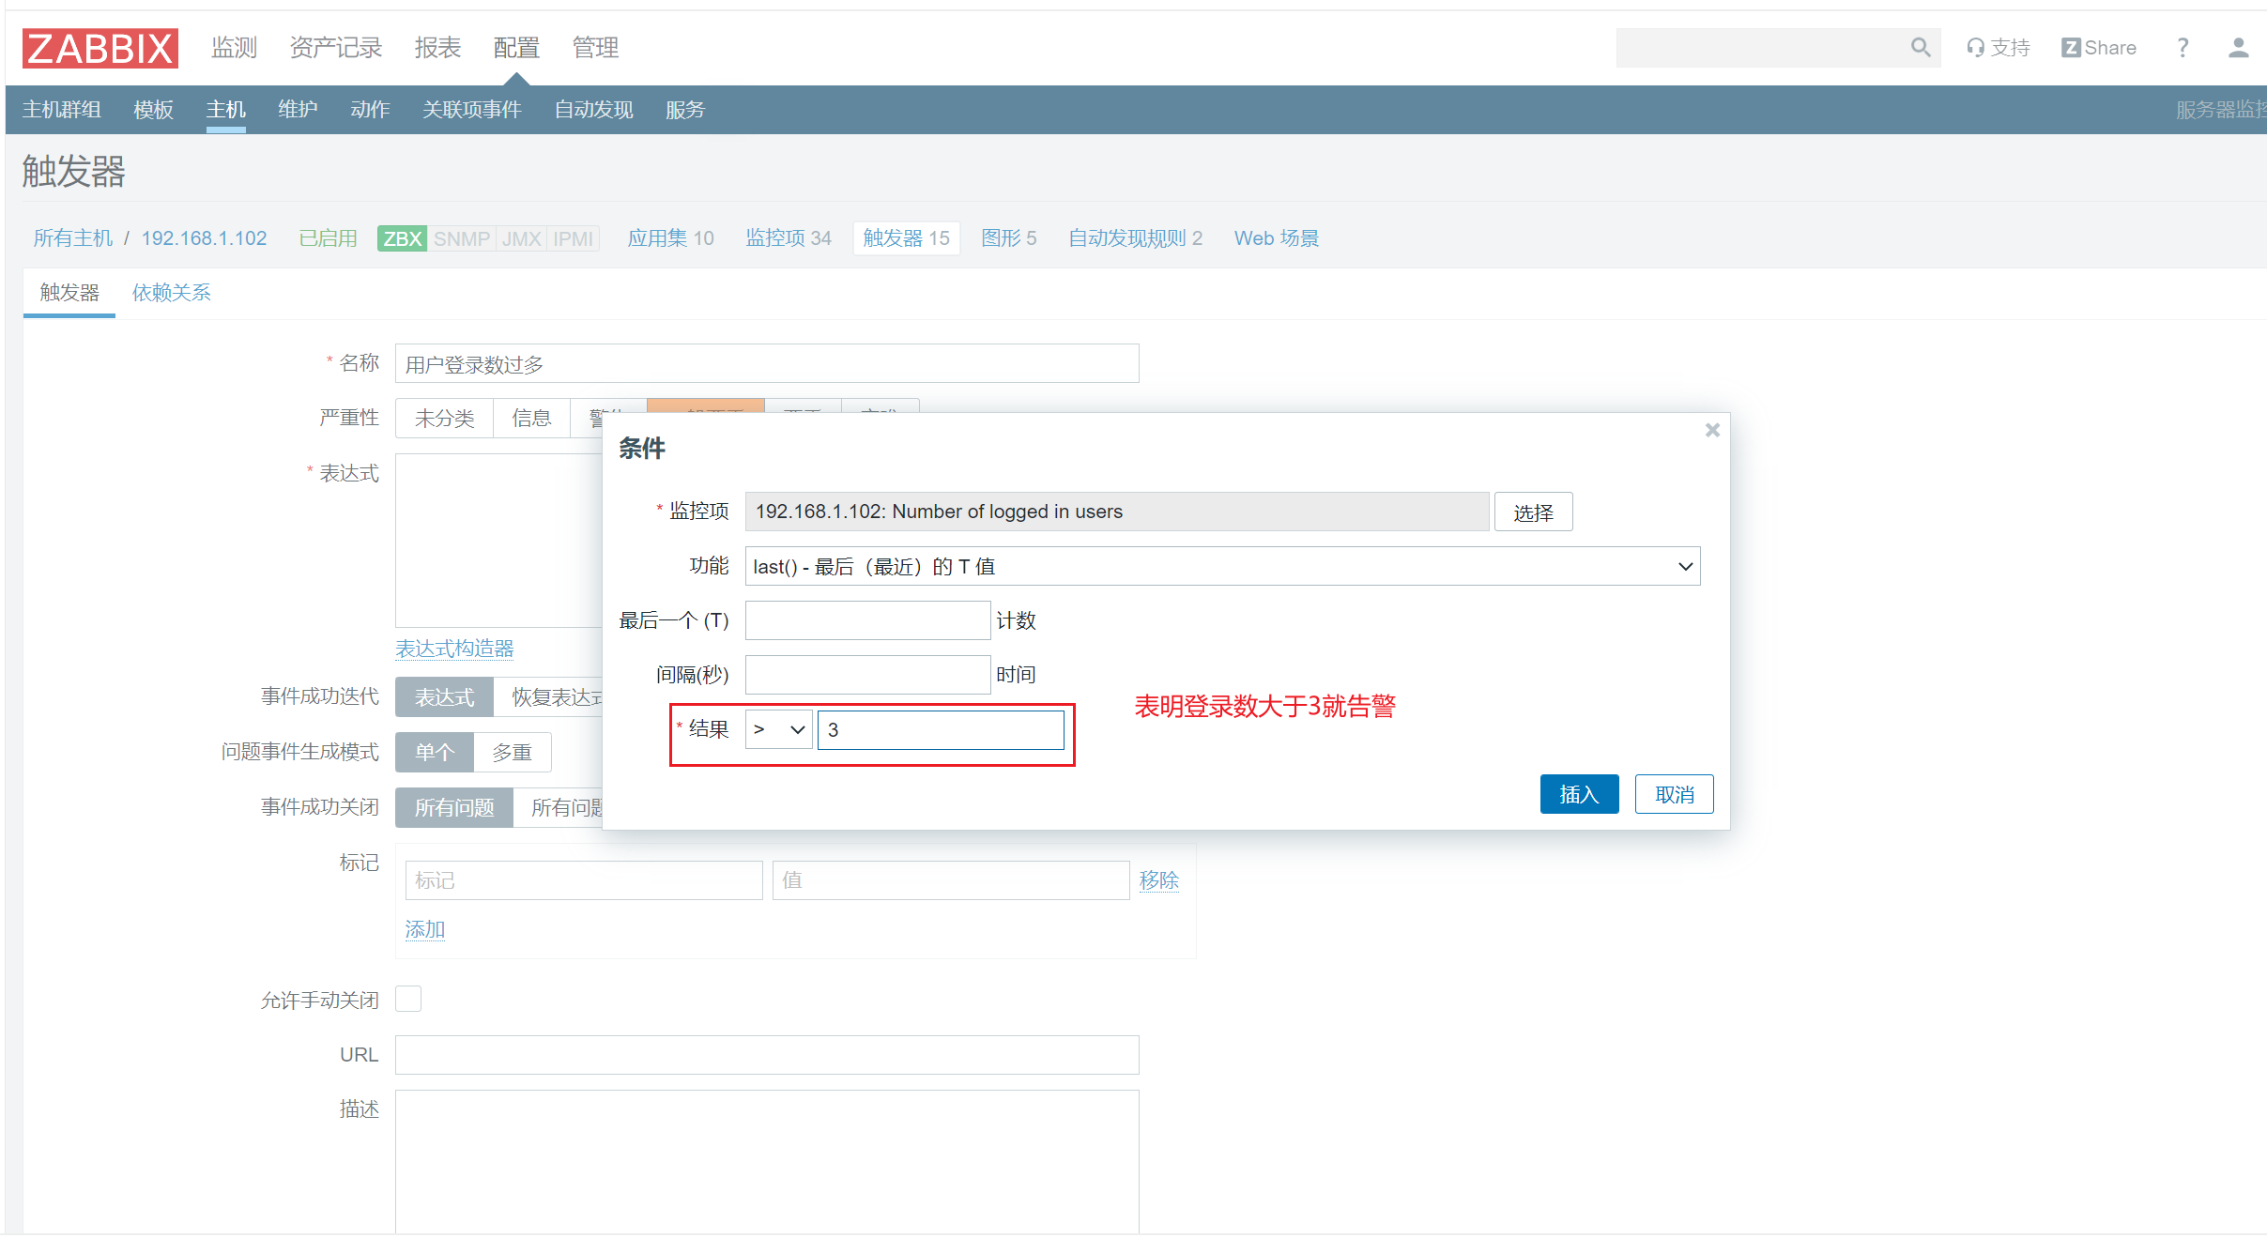Screen dimensions: 2267x1238
Task: Open the user profile icon
Action: coord(2238,48)
